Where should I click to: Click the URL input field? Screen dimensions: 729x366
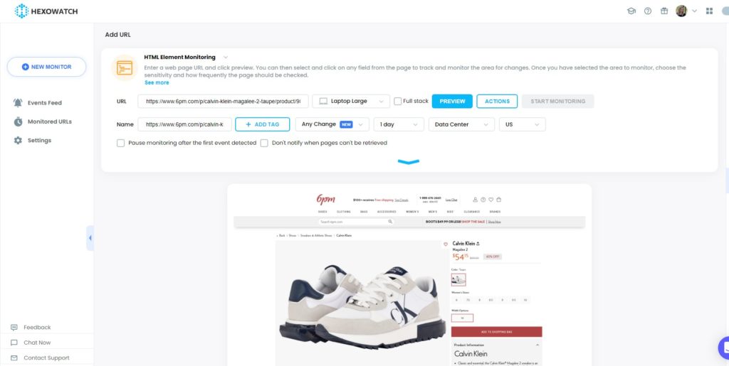[x=223, y=101]
